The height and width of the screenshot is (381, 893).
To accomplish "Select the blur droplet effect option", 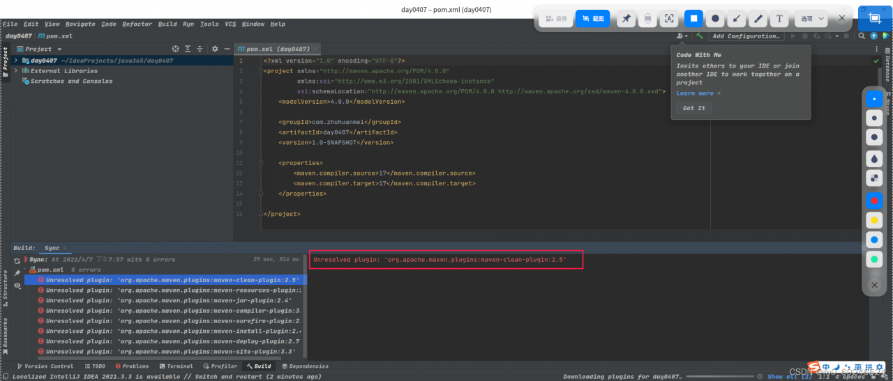I will tap(874, 159).
